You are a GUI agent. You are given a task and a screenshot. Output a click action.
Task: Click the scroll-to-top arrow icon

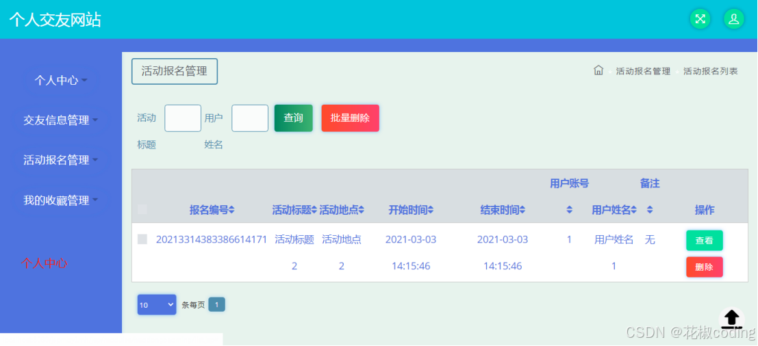point(732,319)
